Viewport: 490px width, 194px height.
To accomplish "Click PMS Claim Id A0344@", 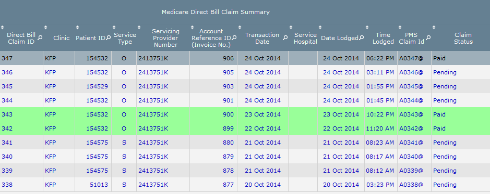I will 411,100.
